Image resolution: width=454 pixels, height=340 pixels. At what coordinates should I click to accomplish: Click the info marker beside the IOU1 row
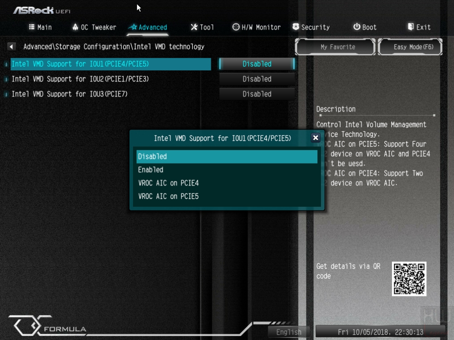pos(6,64)
